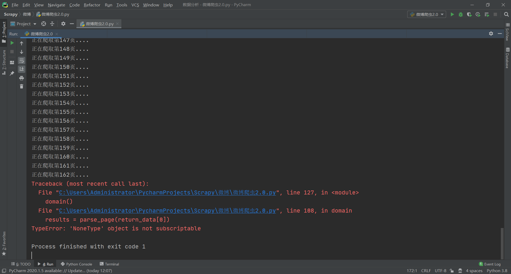Change indentation via 4 spaces
This screenshot has width=511, height=274.
pos(474,271)
